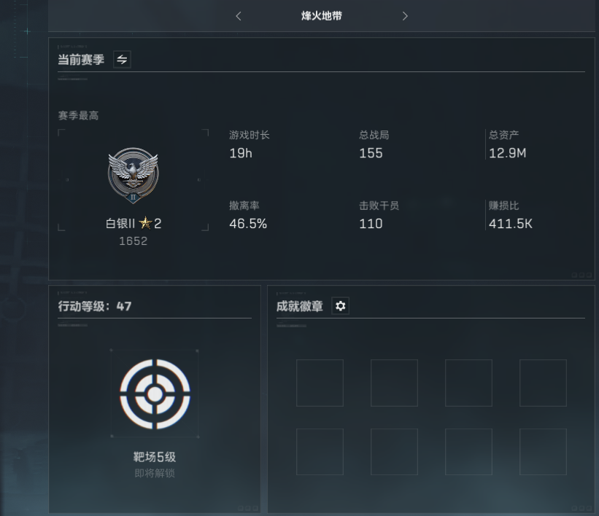Select the bottom-left empty badge slot

pyautogui.click(x=320, y=452)
